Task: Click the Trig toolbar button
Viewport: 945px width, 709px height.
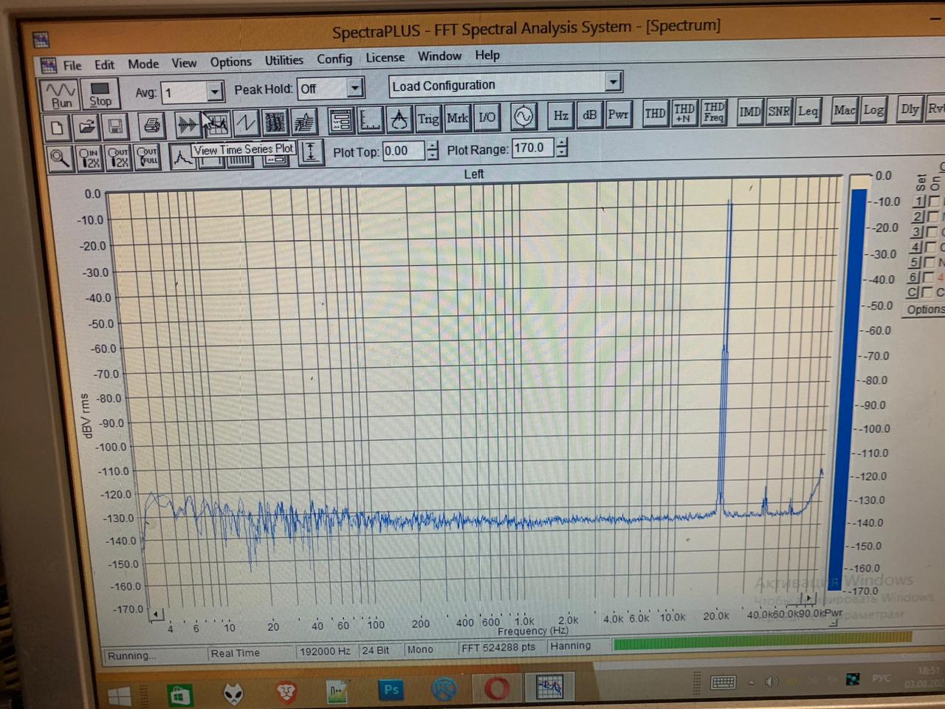Action: [x=428, y=118]
